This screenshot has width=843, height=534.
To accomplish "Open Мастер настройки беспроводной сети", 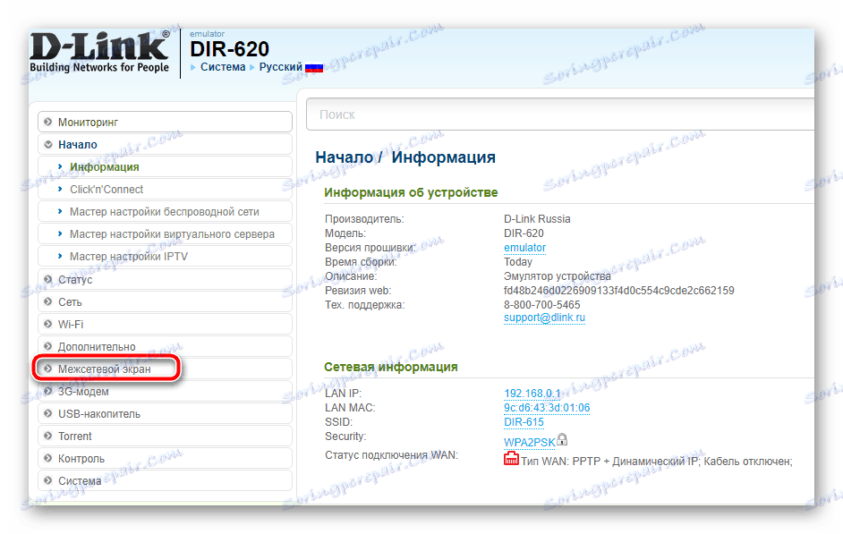I will tap(165, 212).
